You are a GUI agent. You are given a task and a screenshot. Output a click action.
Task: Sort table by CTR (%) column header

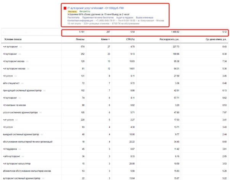point(130,39)
